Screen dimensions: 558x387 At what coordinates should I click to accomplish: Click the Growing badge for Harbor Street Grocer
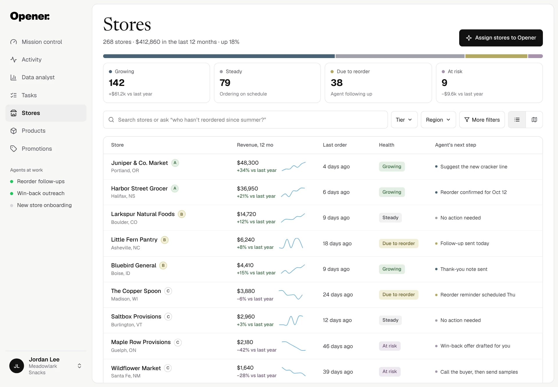pyautogui.click(x=392, y=192)
